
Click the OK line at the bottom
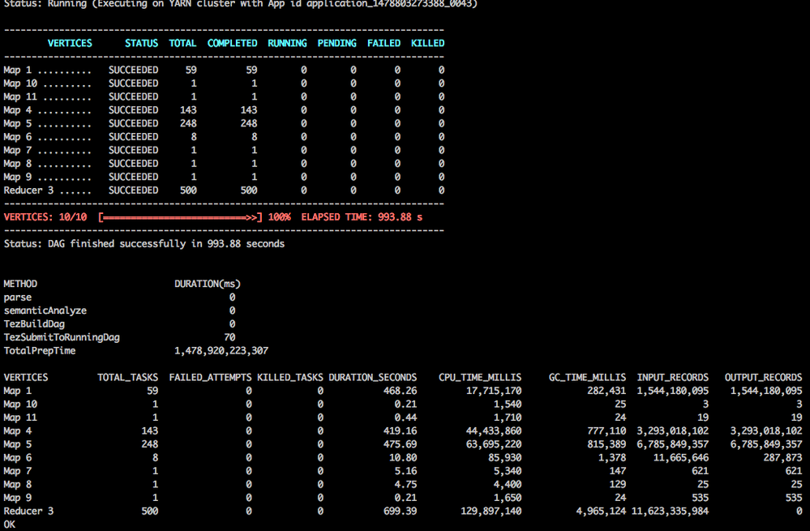pyautogui.click(x=9, y=525)
